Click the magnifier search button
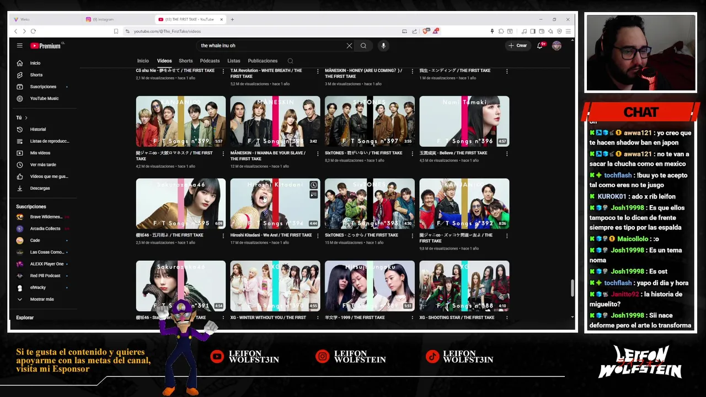 pos(363,46)
